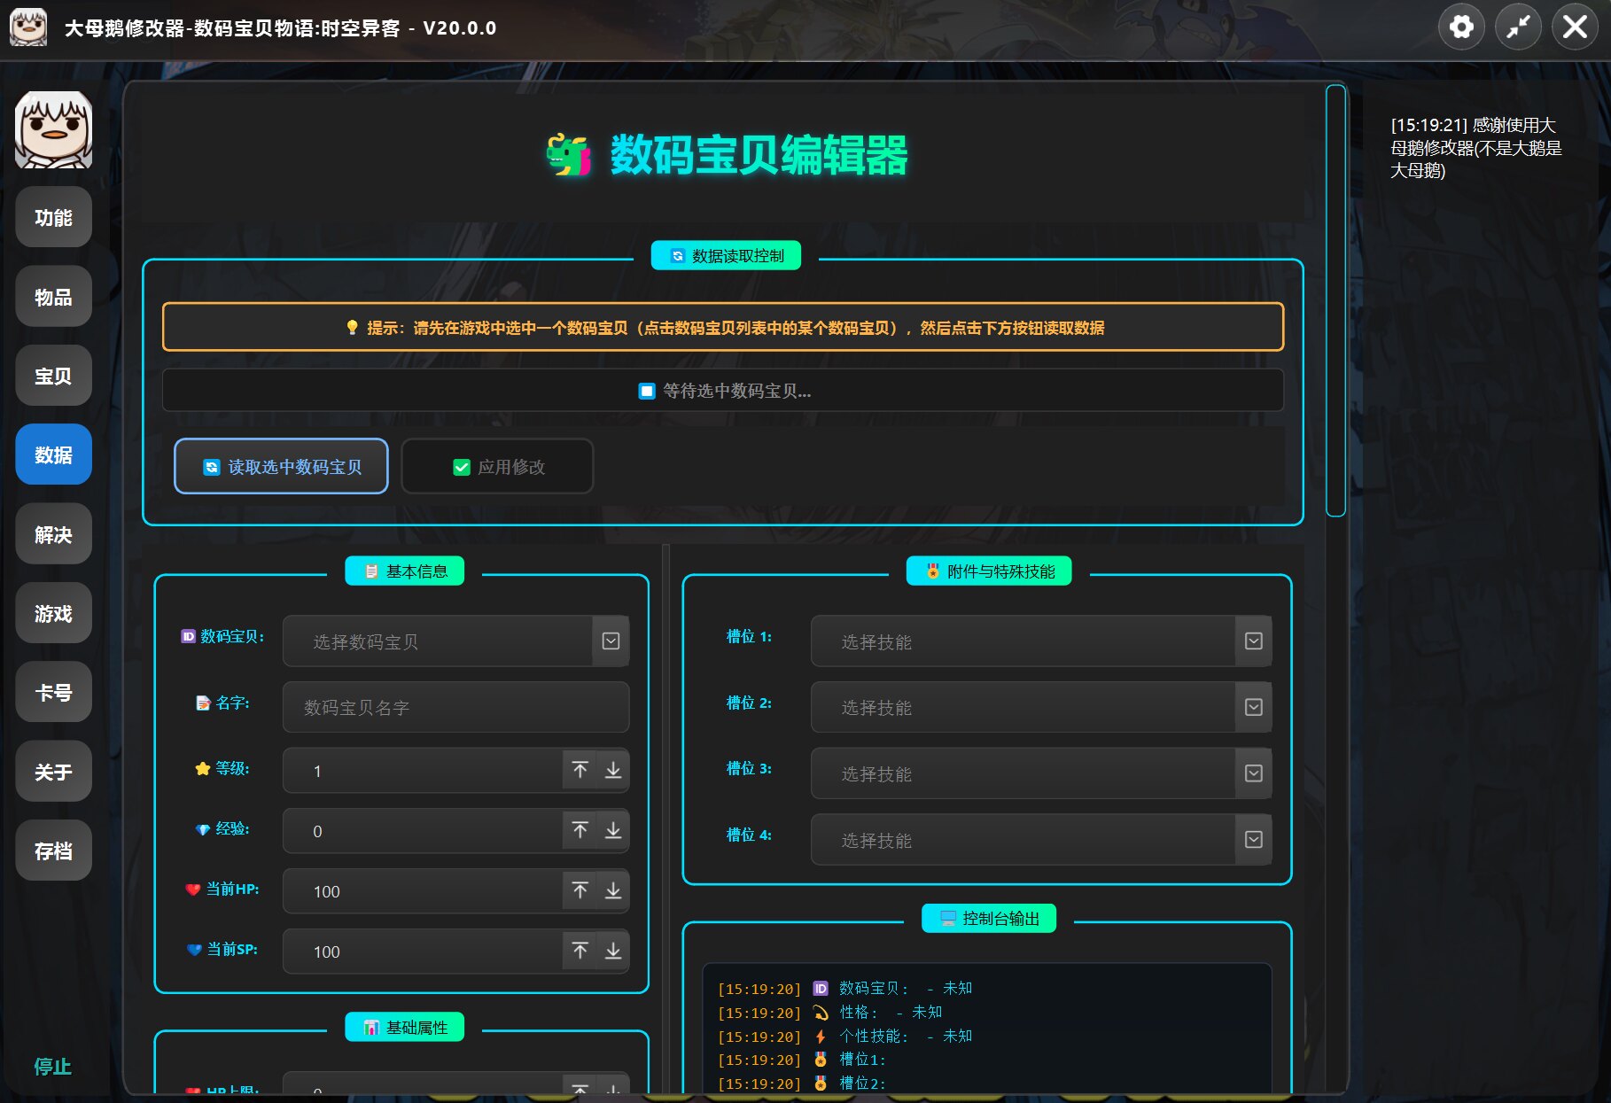Open the 槽位 4 skill dropdown
The width and height of the screenshot is (1611, 1103).
point(1040,839)
